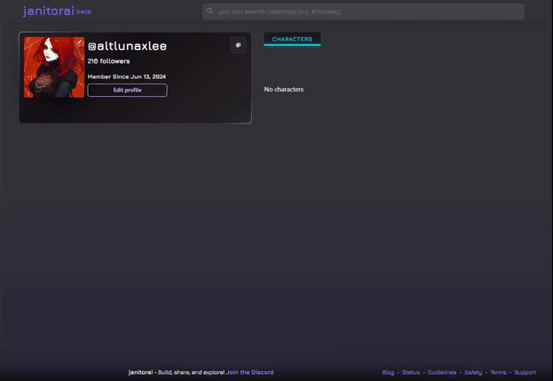The image size is (553, 381).
Task: Open the red-haired profile avatar
Action: pyautogui.click(x=54, y=67)
